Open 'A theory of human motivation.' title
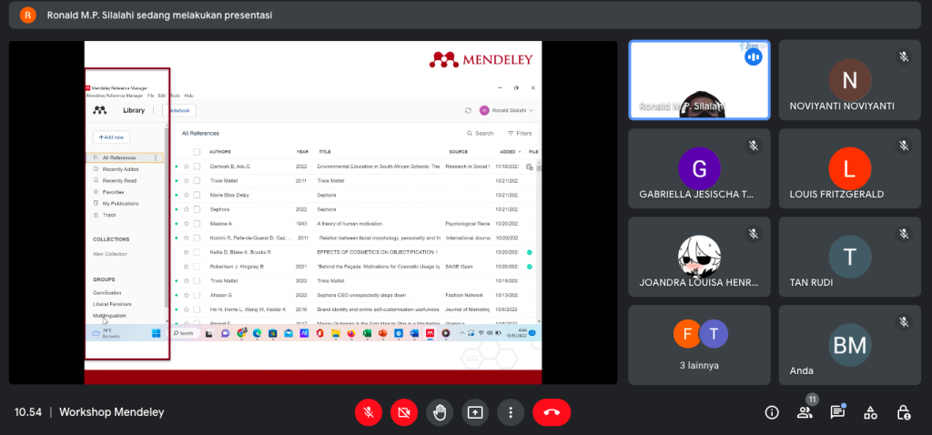The image size is (932, 435). tap(349, 224)
